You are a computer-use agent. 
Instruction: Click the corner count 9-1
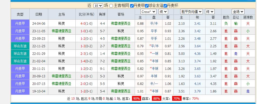tap(102, 69)
